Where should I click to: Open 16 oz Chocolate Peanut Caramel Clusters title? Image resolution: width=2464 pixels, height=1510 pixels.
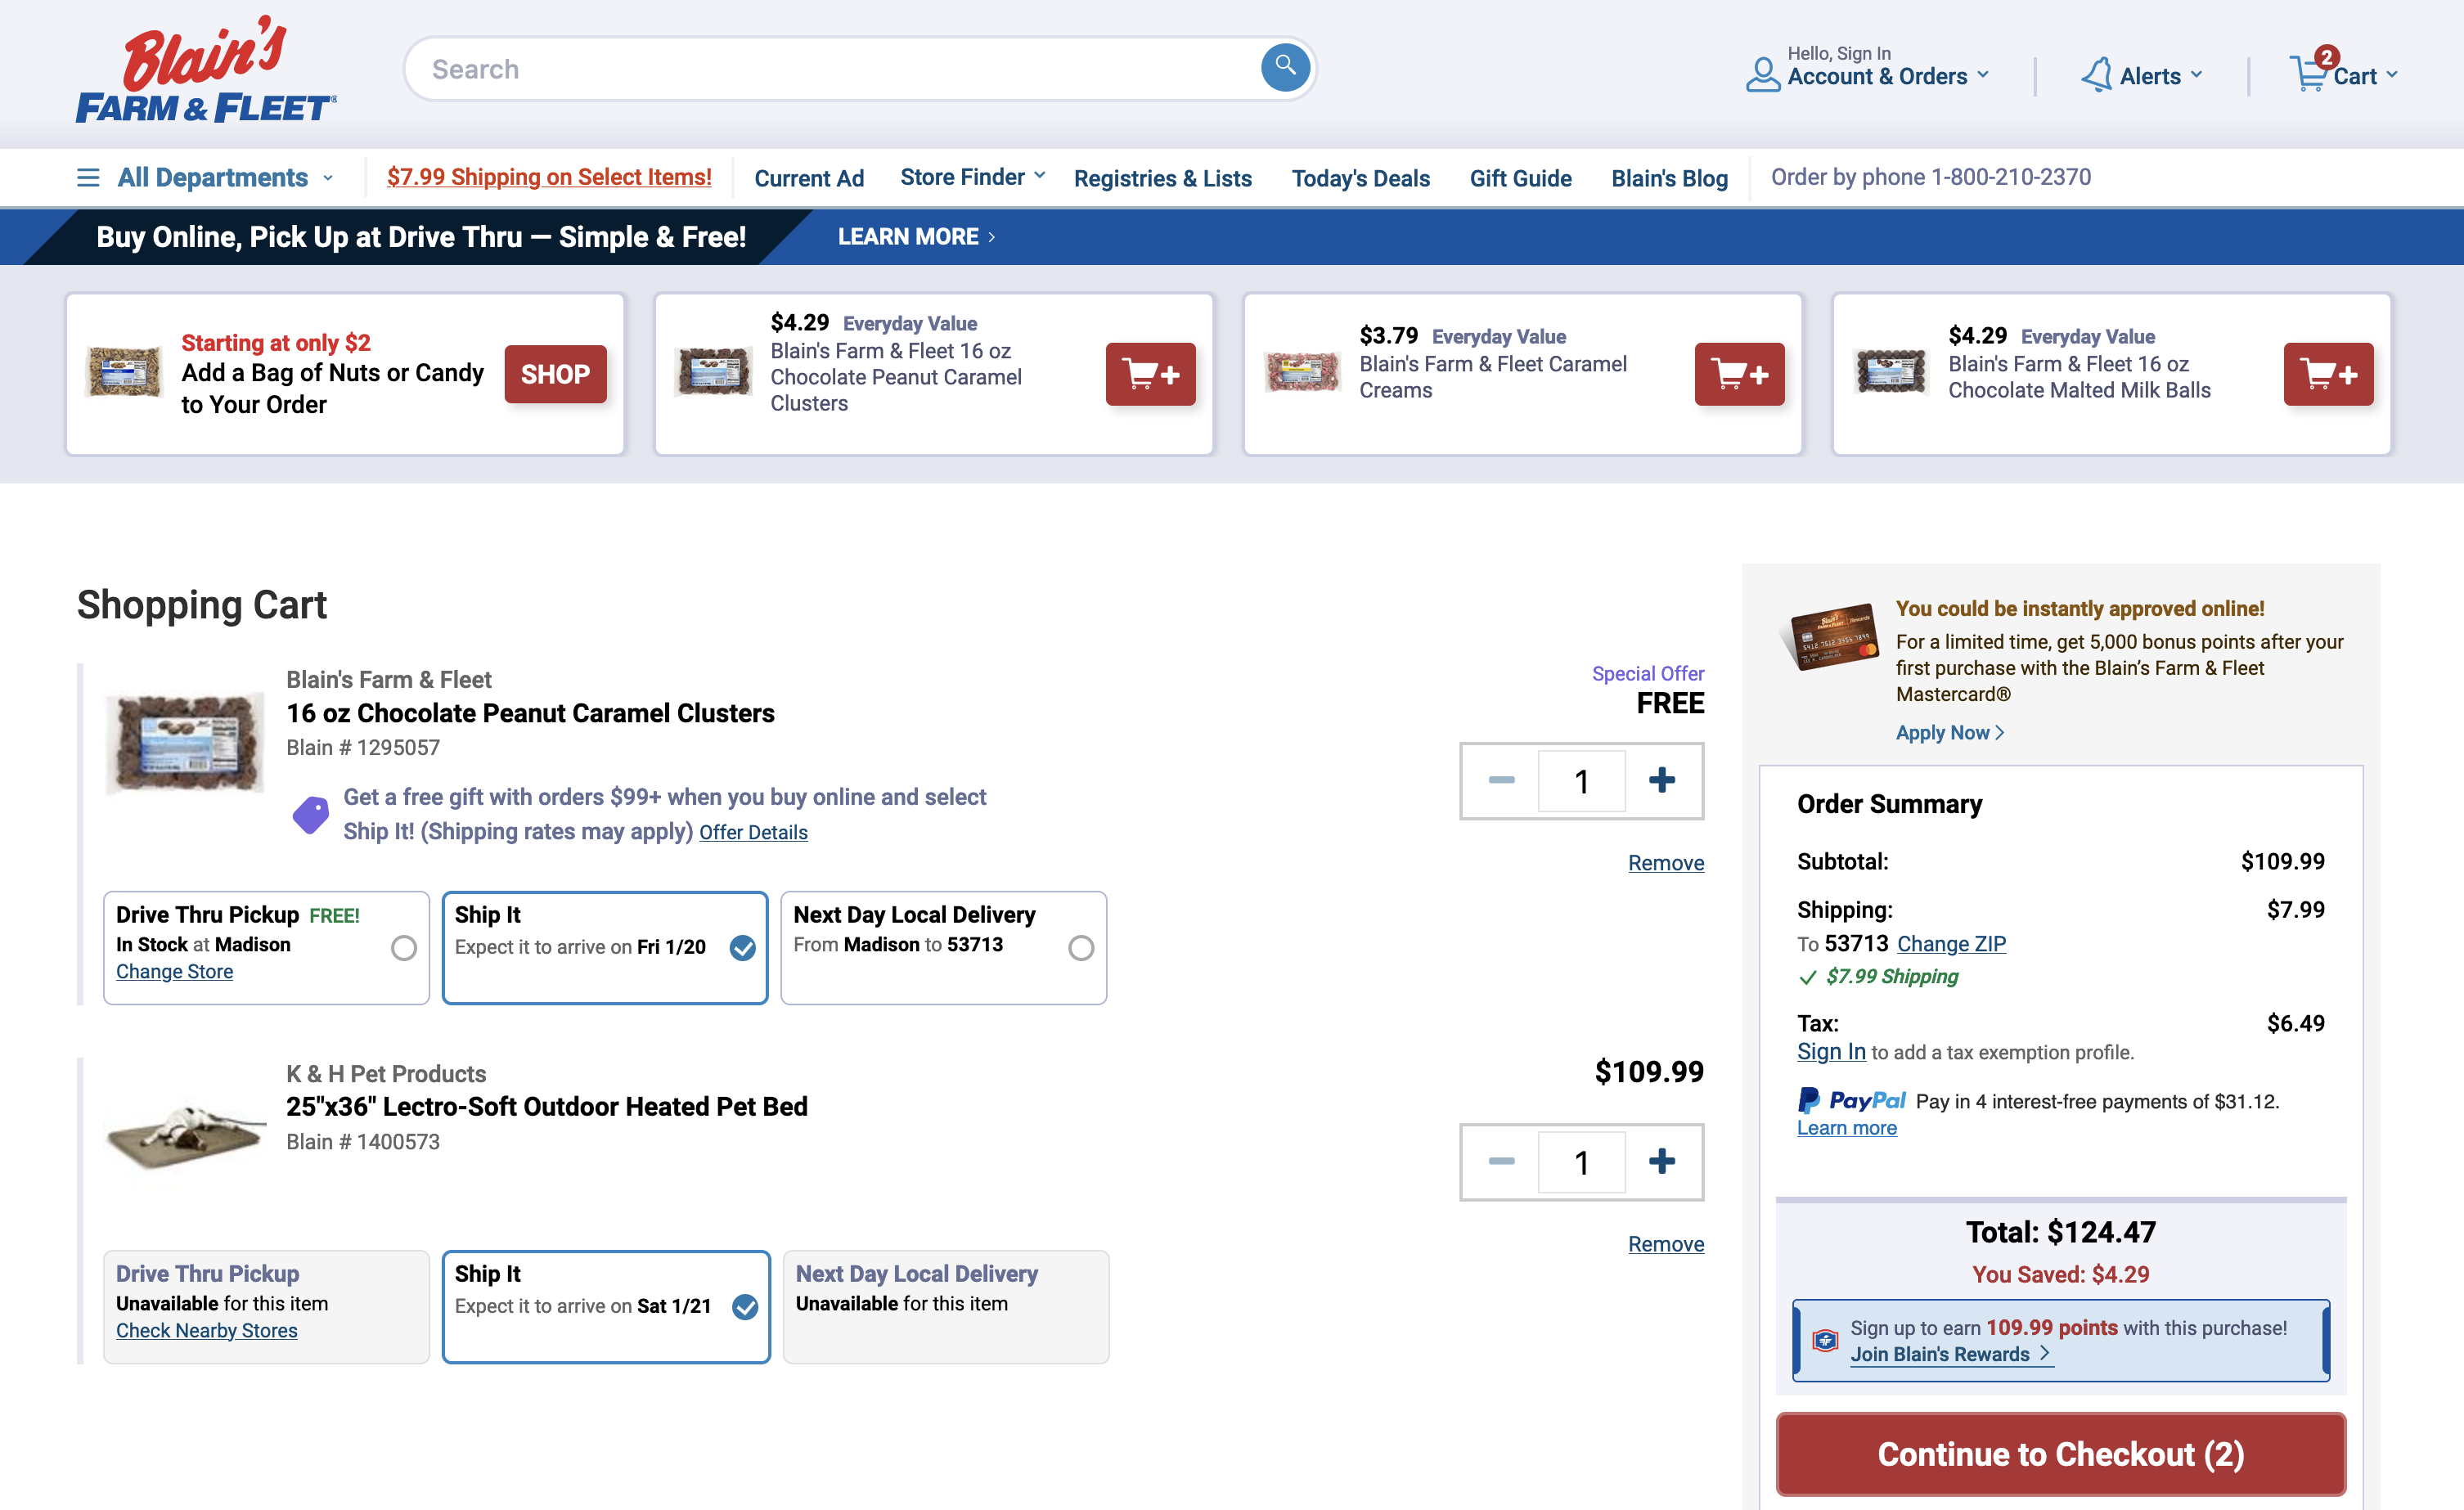(530, 713)
